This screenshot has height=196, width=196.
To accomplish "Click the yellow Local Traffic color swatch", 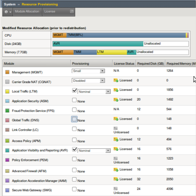I will [x=7, y=92].
